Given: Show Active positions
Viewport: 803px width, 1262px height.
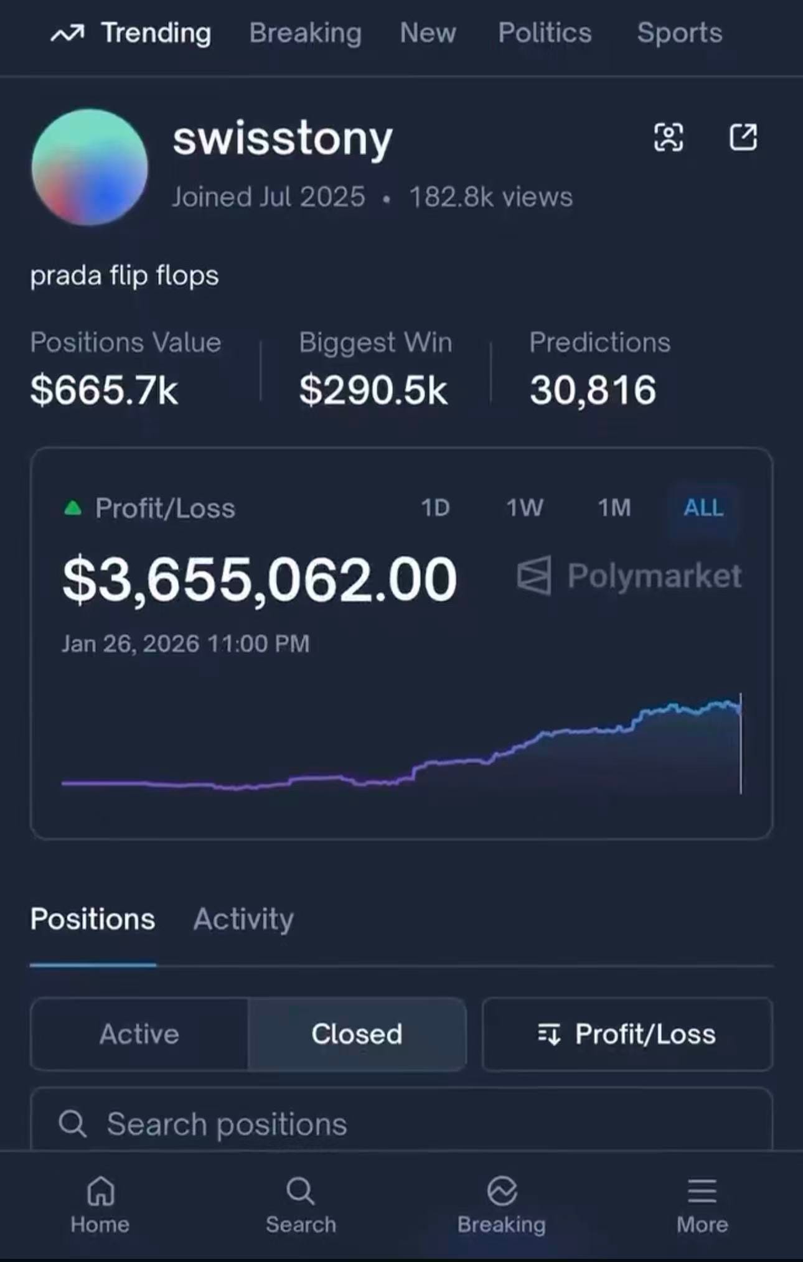Looking at the screenshot, I should tap(139, 1034).
